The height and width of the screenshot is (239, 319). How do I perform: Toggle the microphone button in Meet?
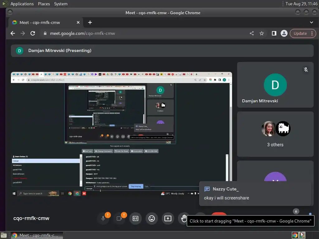click(x=103, y=218)
